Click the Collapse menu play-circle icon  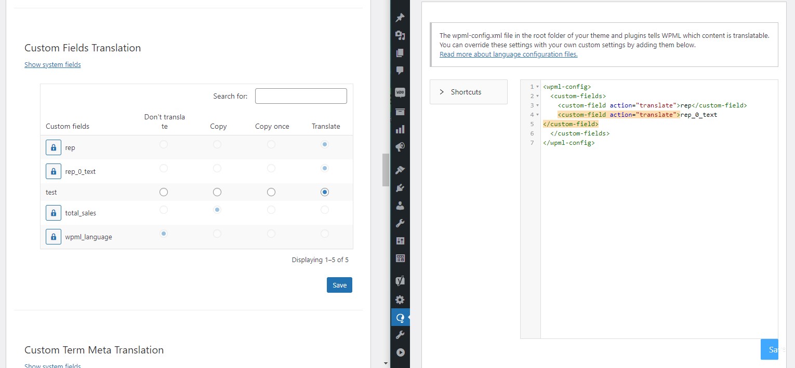(x=400, y=352)
